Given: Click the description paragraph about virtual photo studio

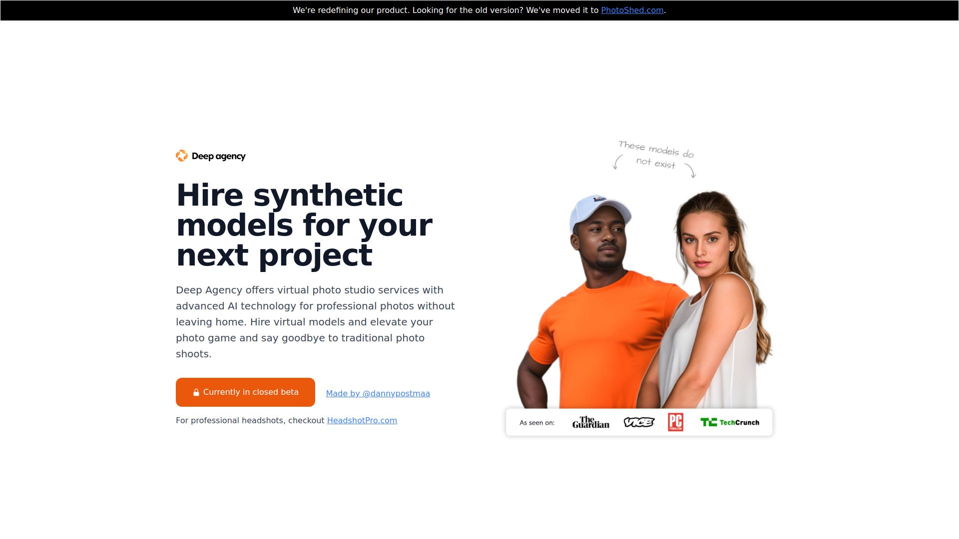Looking at the screenshot, I should click(x=315, y=321).
